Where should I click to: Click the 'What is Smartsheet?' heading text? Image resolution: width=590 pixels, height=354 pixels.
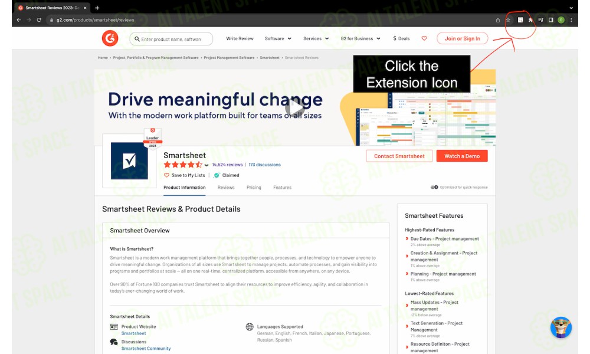tap(132, 248)
